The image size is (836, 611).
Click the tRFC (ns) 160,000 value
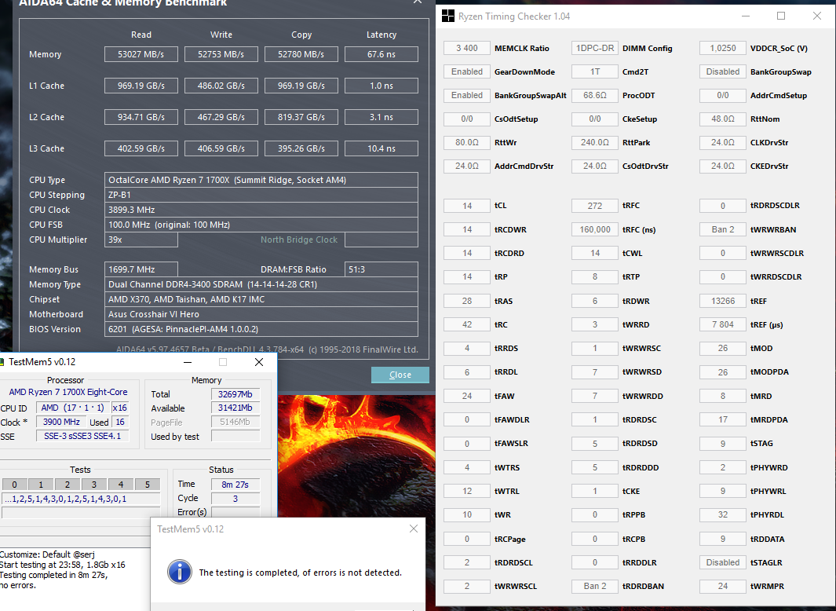click(595, 229)
